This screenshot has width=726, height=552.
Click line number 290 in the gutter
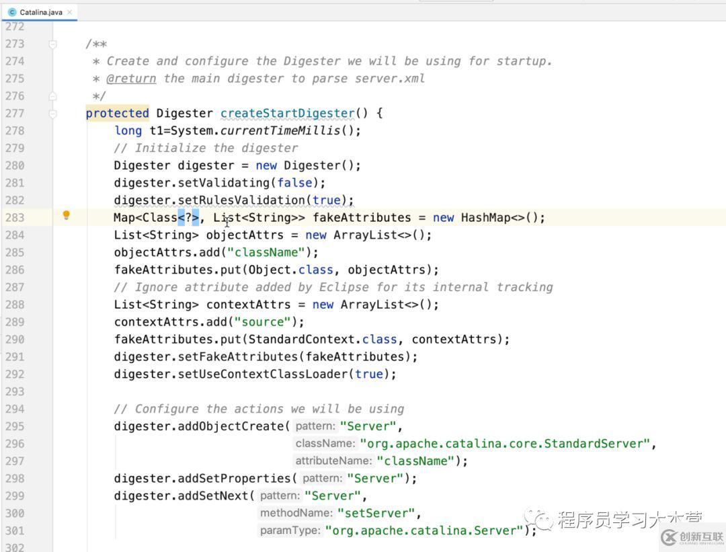coord(14,339)
